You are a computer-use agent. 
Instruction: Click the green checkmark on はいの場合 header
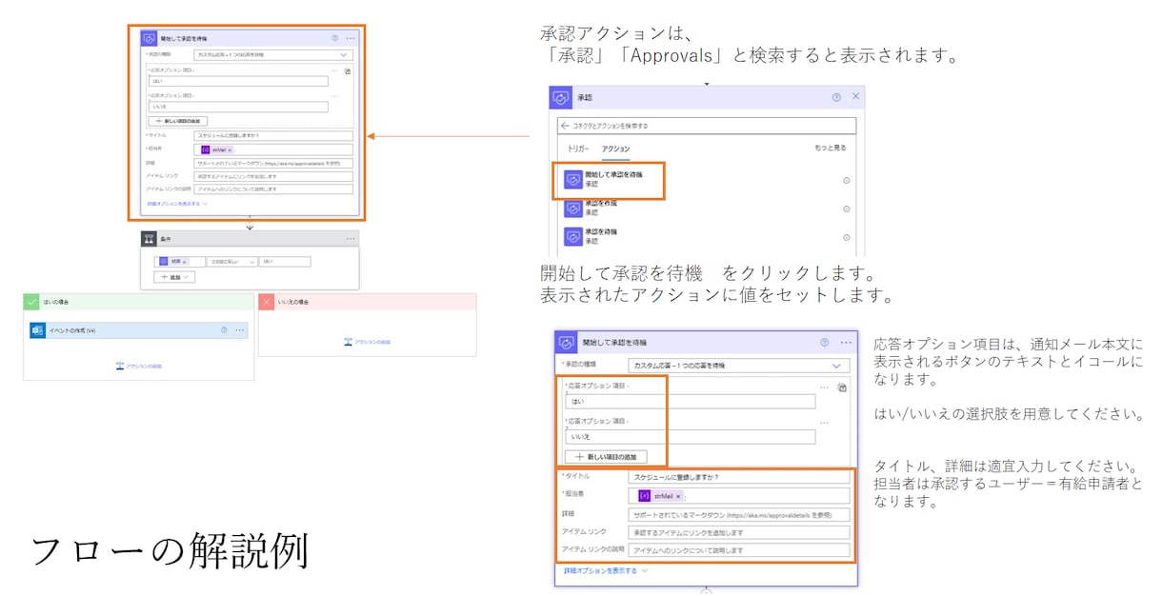(32, 302)
